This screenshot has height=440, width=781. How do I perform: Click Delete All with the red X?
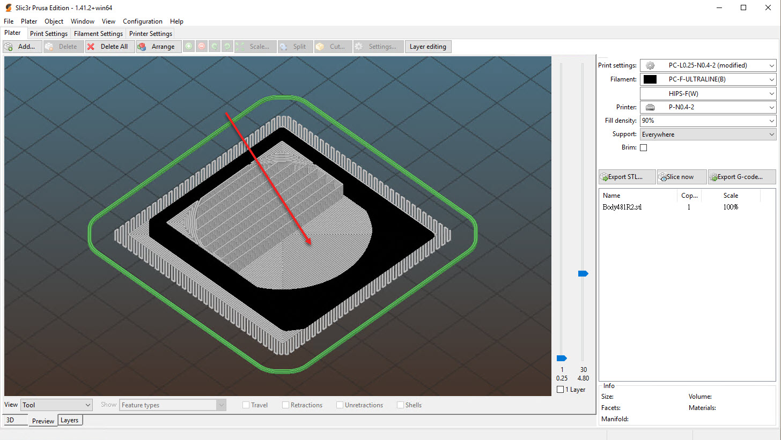pos(110,47)
